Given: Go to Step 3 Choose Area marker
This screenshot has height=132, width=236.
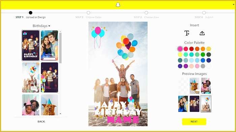Looking at the screenshot, I should click(146, 13).
